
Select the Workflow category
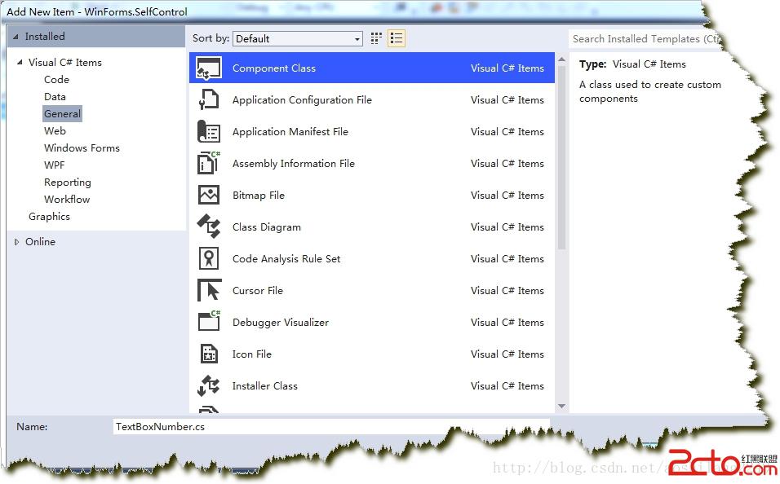point(67,200)
